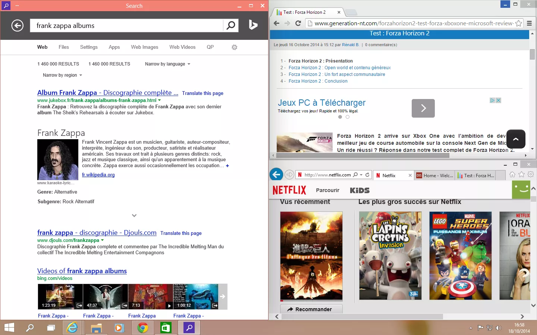Open LEGO Marvel Super Heroes poster
Viewport: 537px width, 335px height.
[461, 256]
